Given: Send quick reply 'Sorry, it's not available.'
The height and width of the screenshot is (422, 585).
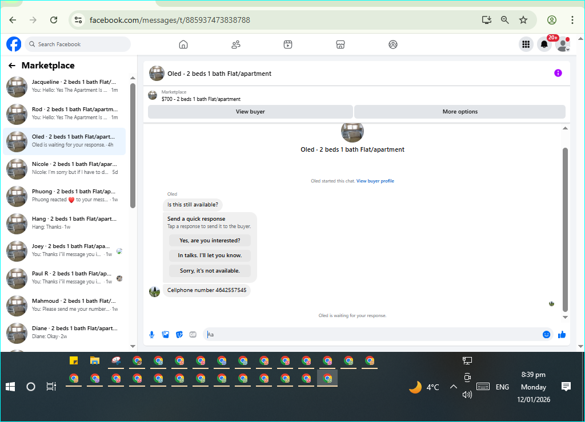Looking at the screenshot, I should coord(210,271).
